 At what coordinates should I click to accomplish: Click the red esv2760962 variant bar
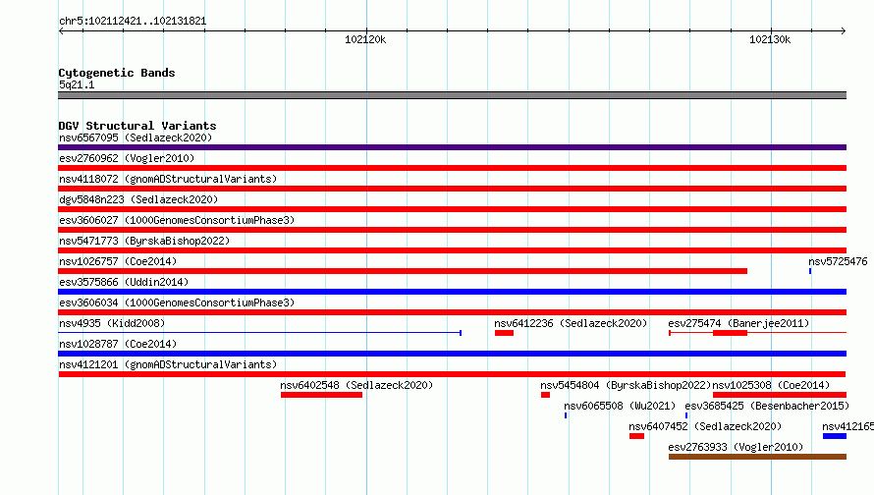point(452,168)
